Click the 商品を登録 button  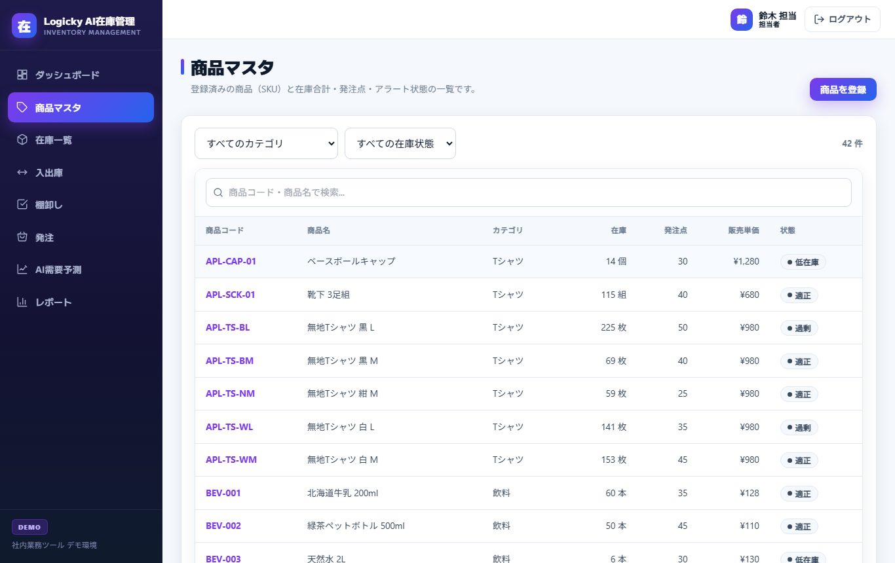point(843,90)
